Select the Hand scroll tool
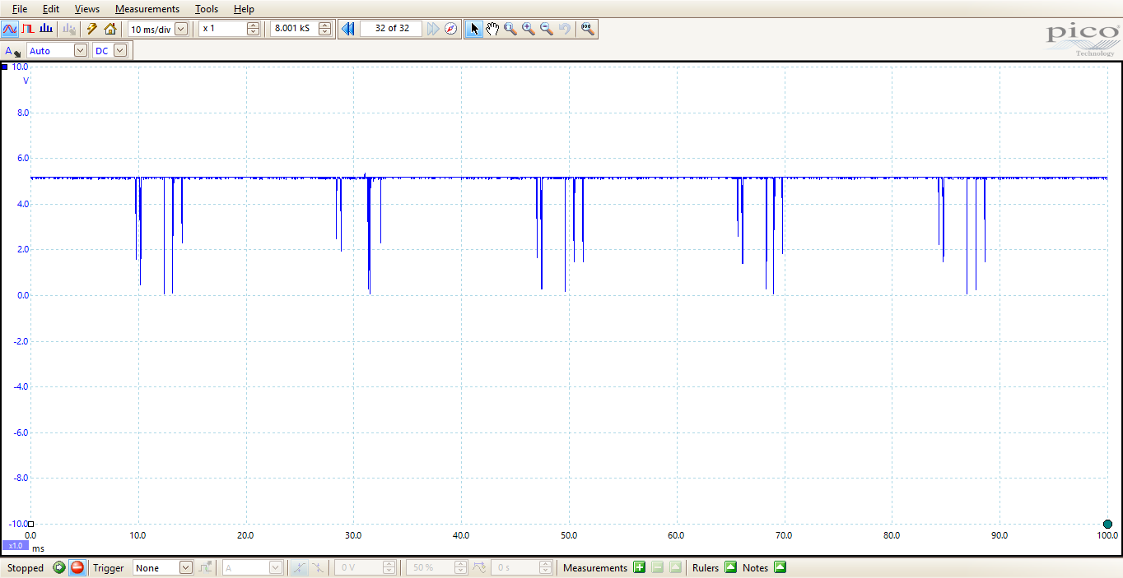The image size is (1123, 578). 492,29
